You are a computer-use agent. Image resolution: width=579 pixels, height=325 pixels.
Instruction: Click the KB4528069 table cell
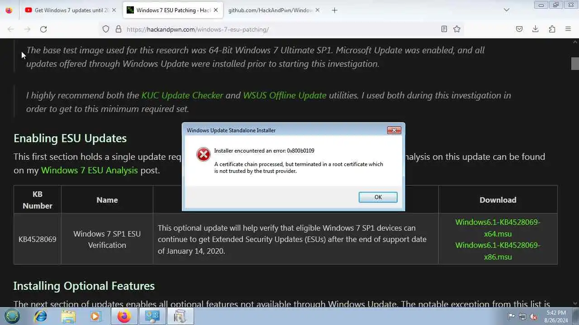(38, 239)
